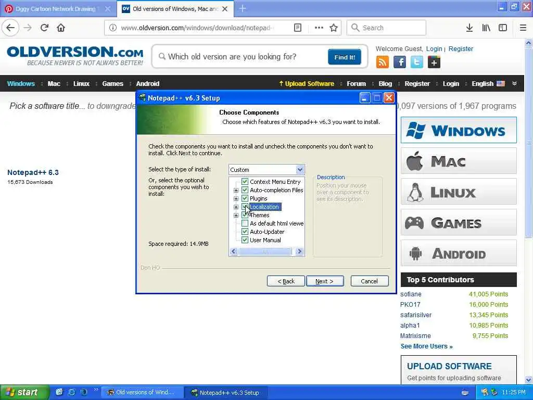Expand Localization tree node
The image size is (533, 400).
pos(236,207)
